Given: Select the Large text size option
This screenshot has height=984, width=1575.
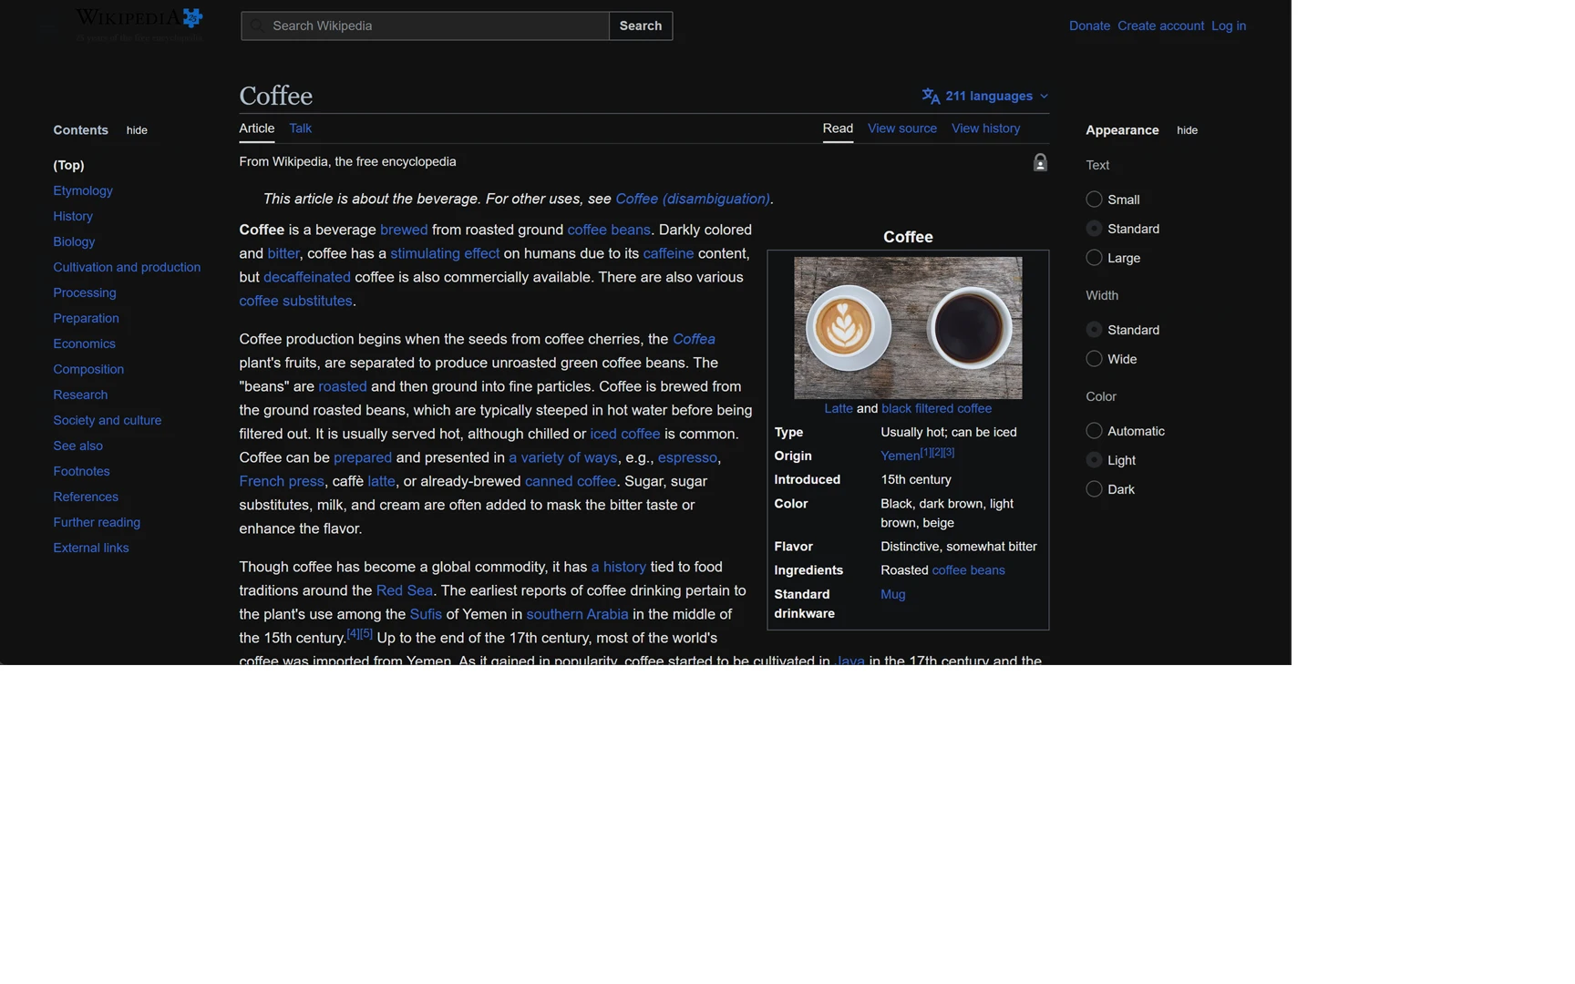Looking at the screenshot, I should (x=1094, y=258).
